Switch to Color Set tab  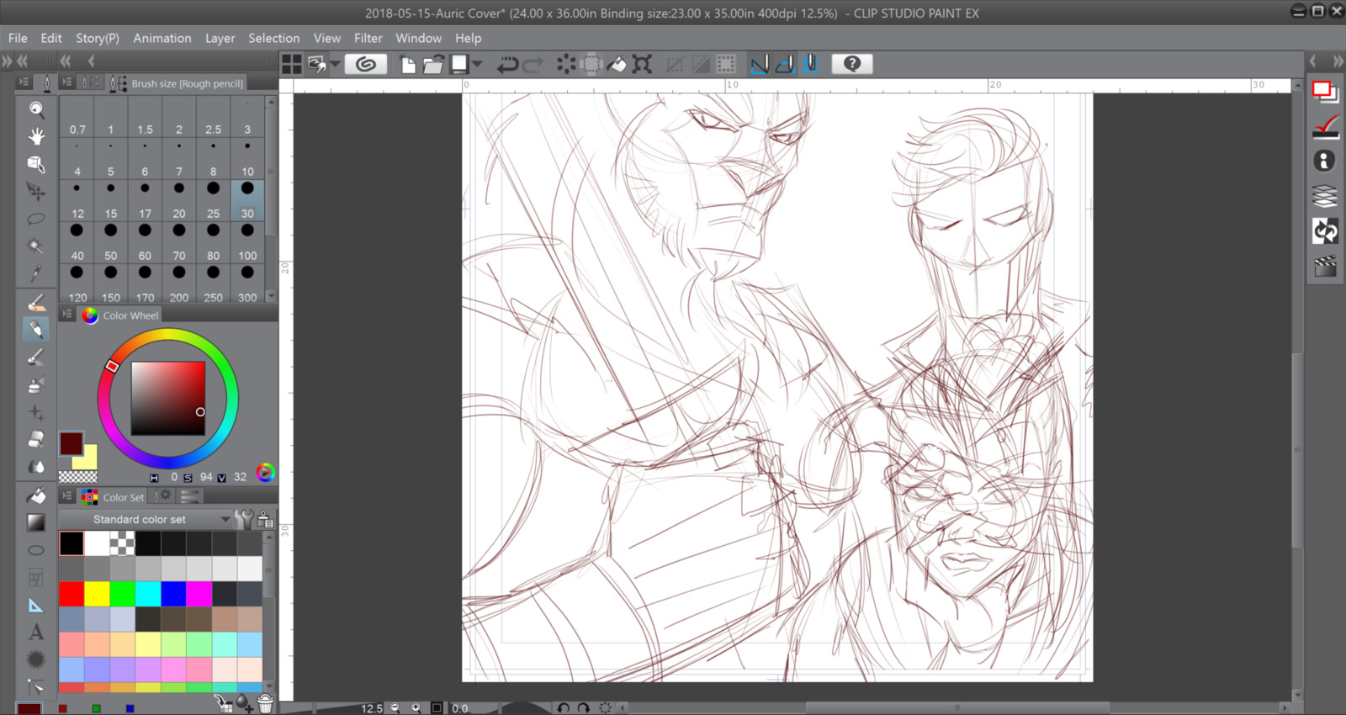[x=114, y=497]
